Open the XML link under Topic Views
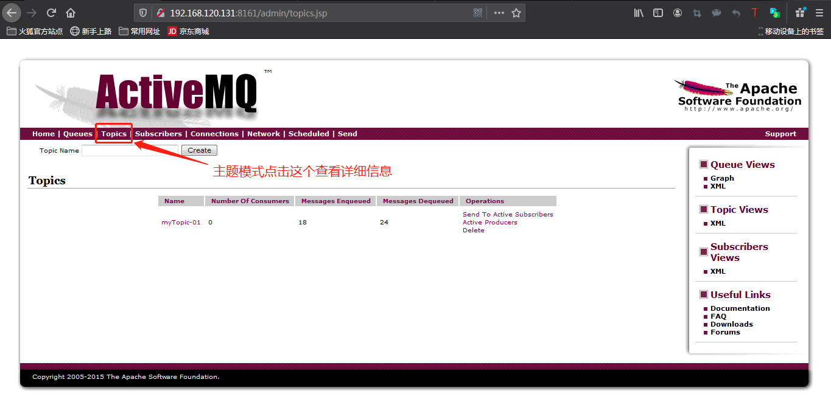 coord(718,223)
